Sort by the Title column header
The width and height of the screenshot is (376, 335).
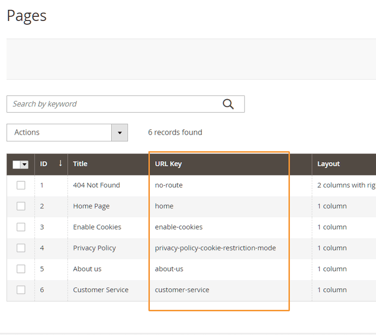tap(108, 164)
